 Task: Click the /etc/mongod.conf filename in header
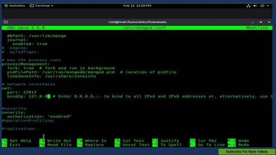144,28
